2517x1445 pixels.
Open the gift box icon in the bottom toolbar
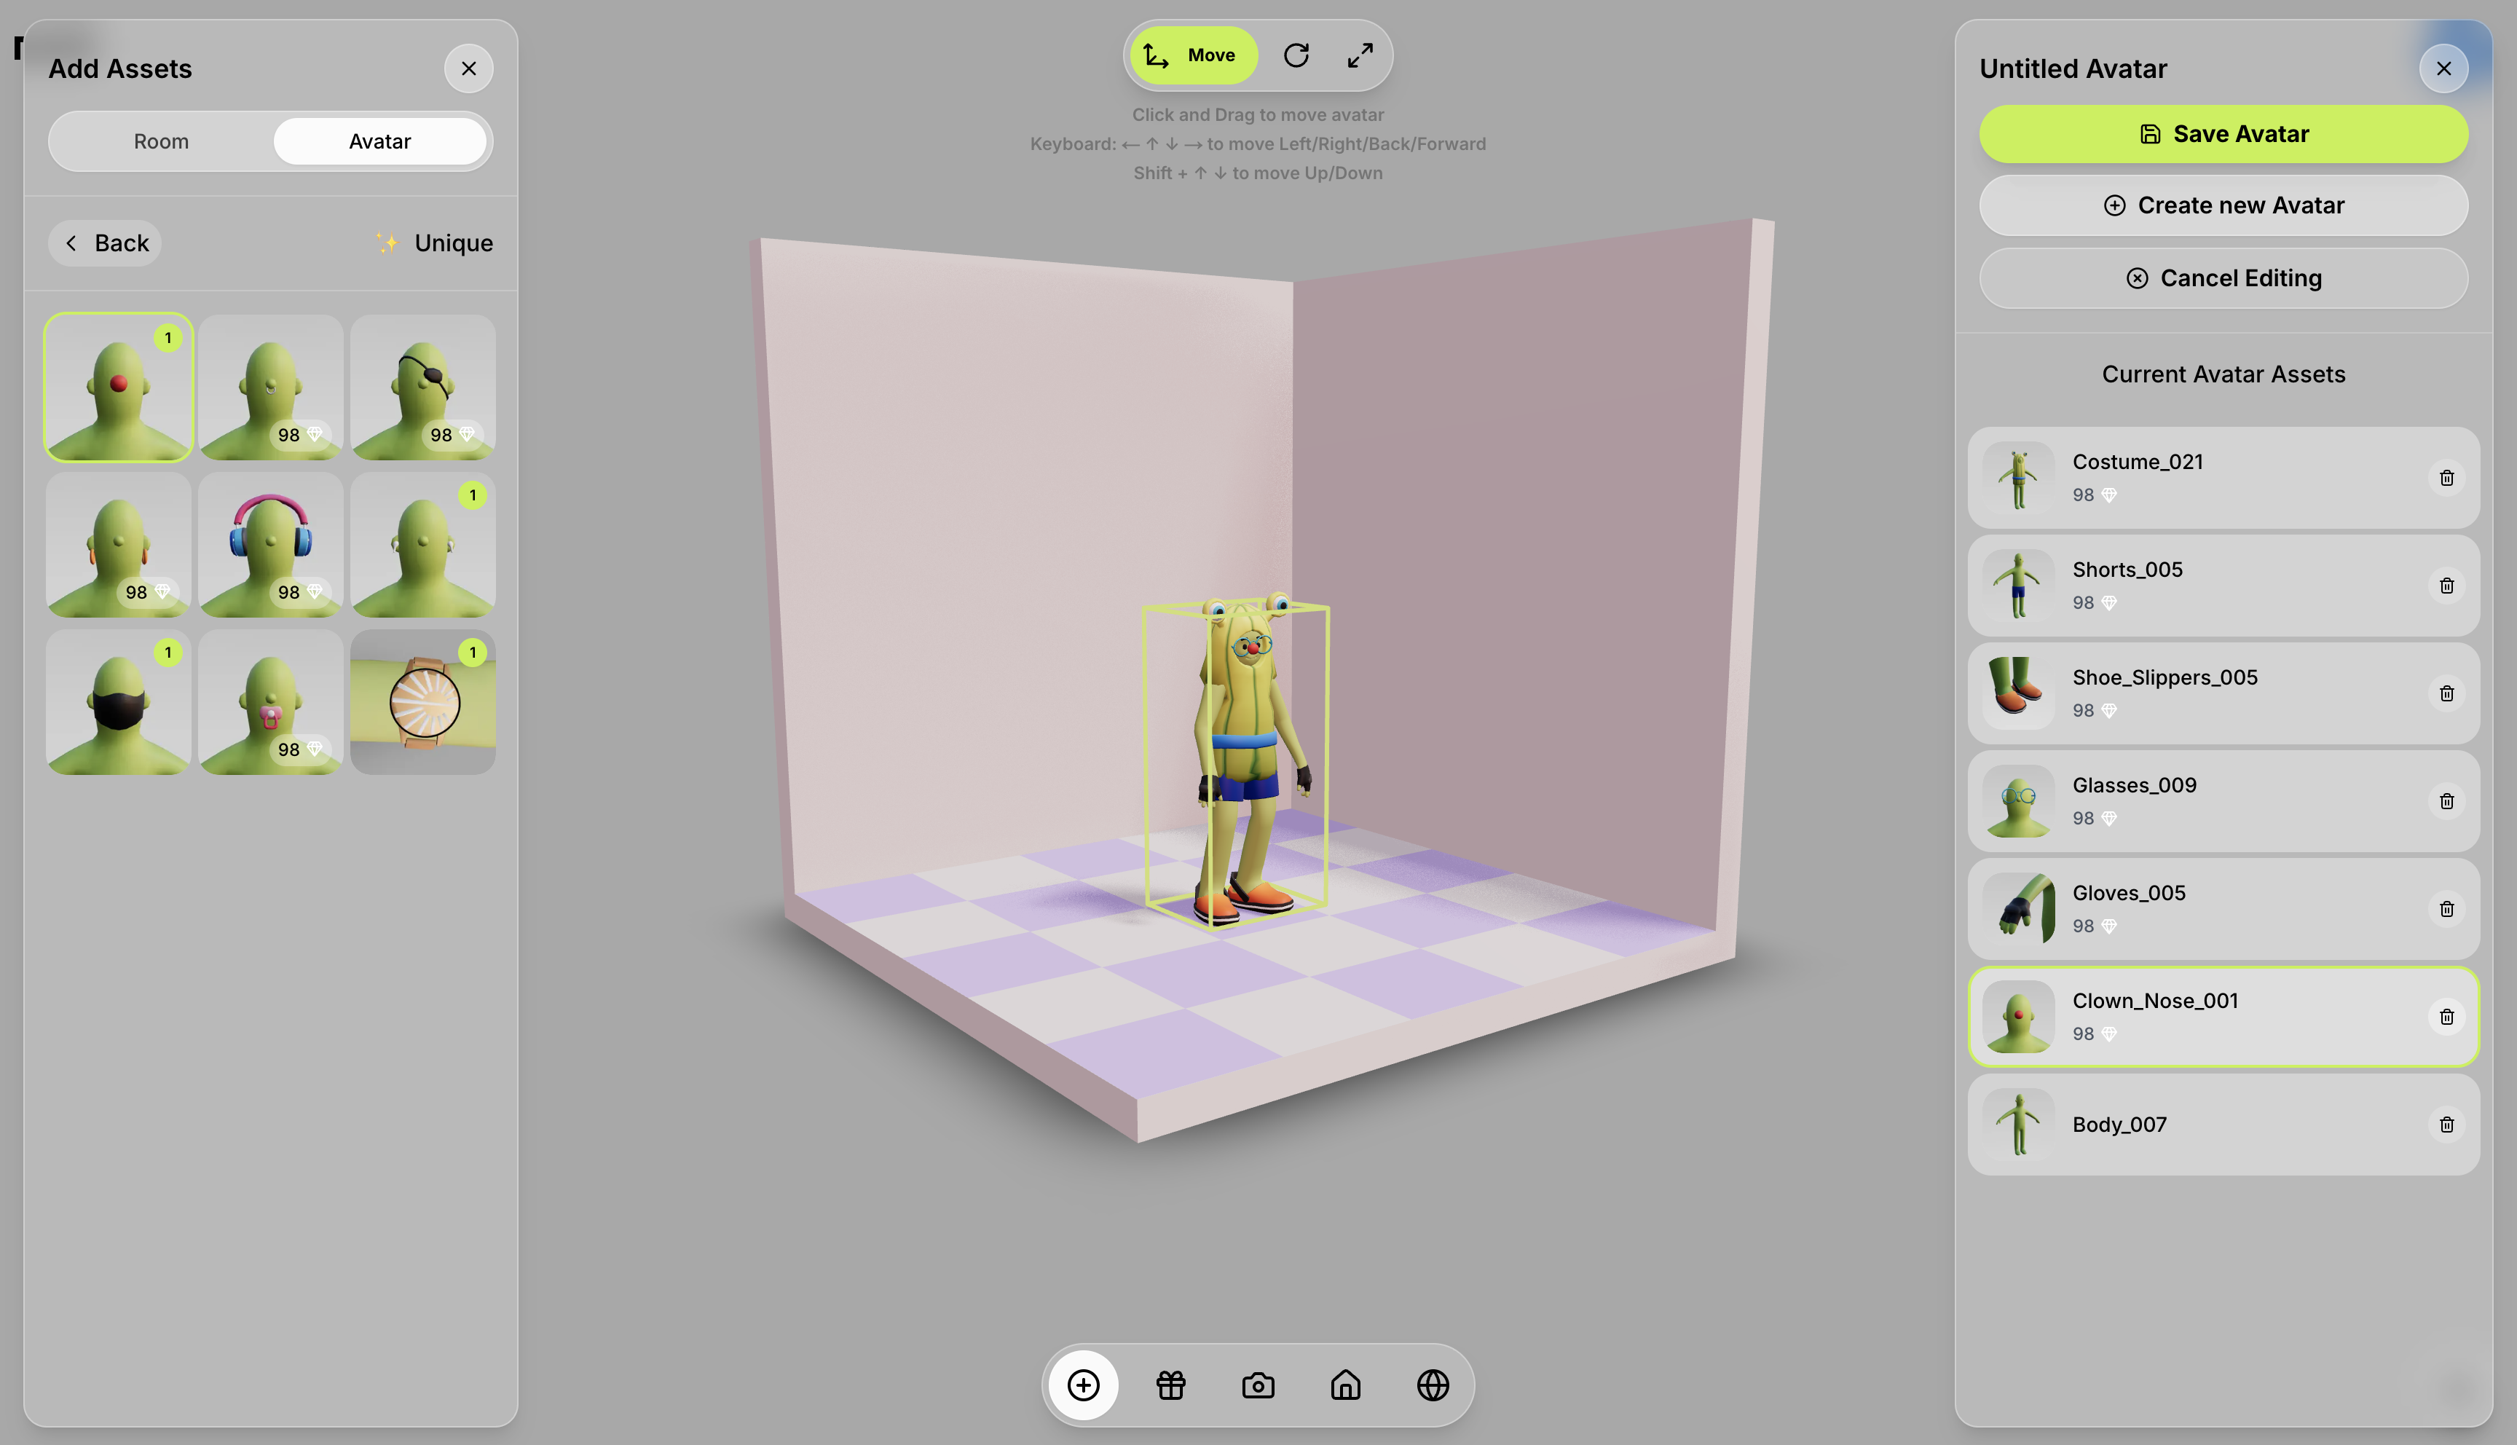(x=1170, y=1385)
